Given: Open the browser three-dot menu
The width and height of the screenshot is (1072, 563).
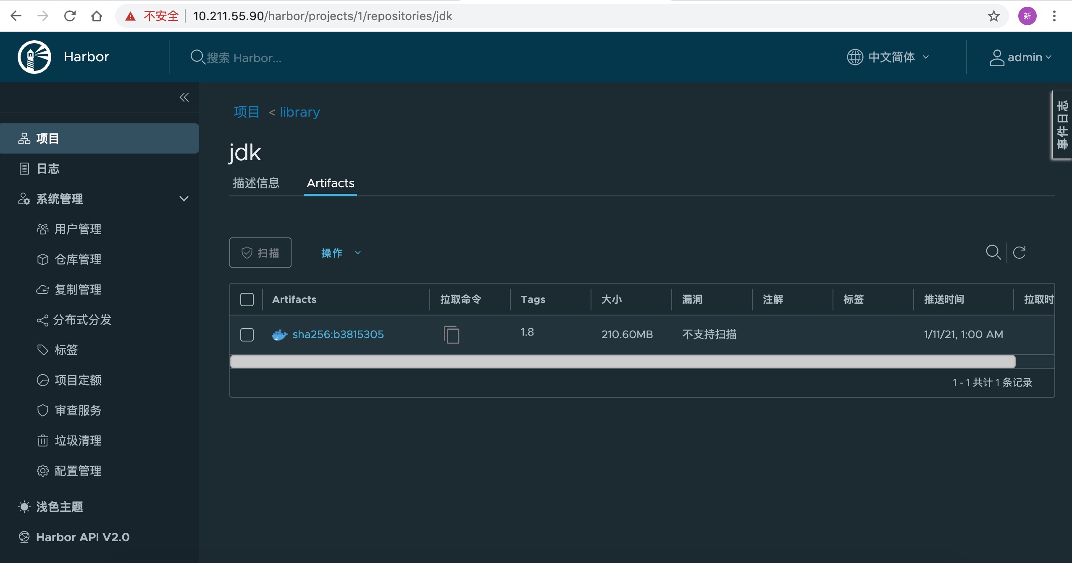Looking at the screenshot, I should tap(1054, 16).
